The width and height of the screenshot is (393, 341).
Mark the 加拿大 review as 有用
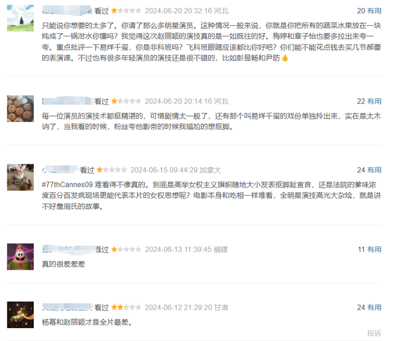374,170
